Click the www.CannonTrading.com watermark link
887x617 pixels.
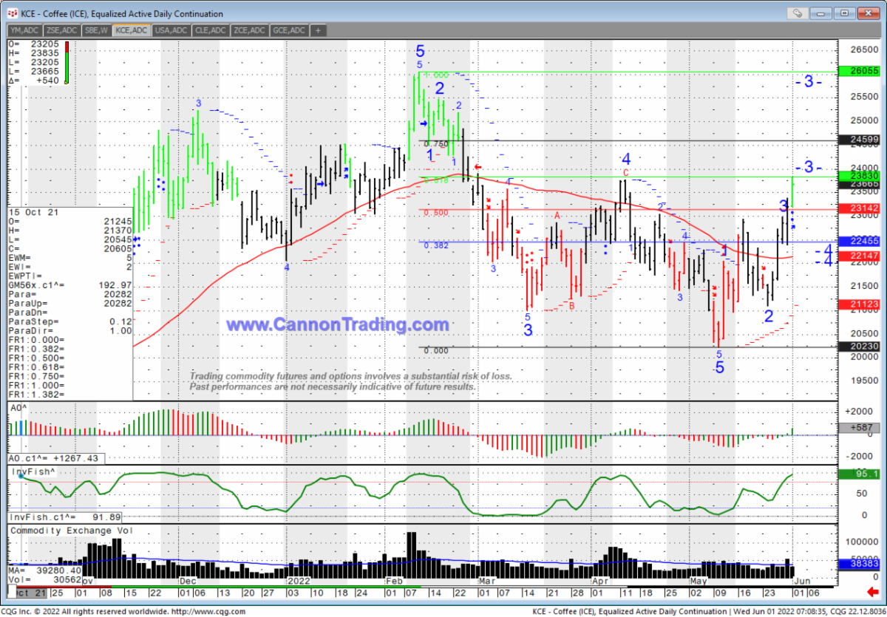(337, 325)
